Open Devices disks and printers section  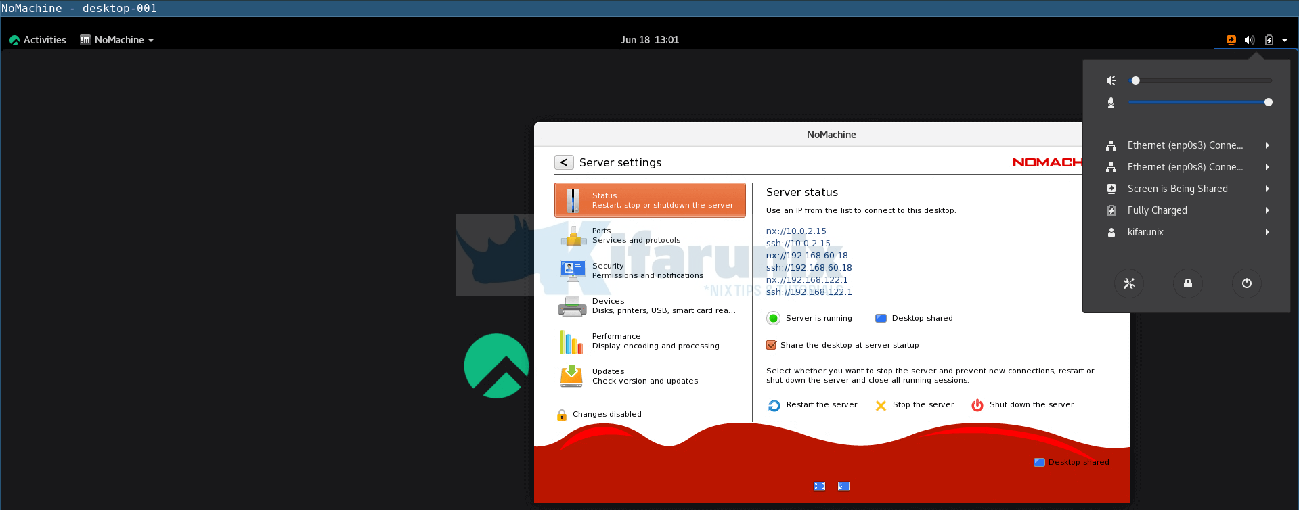650,306
